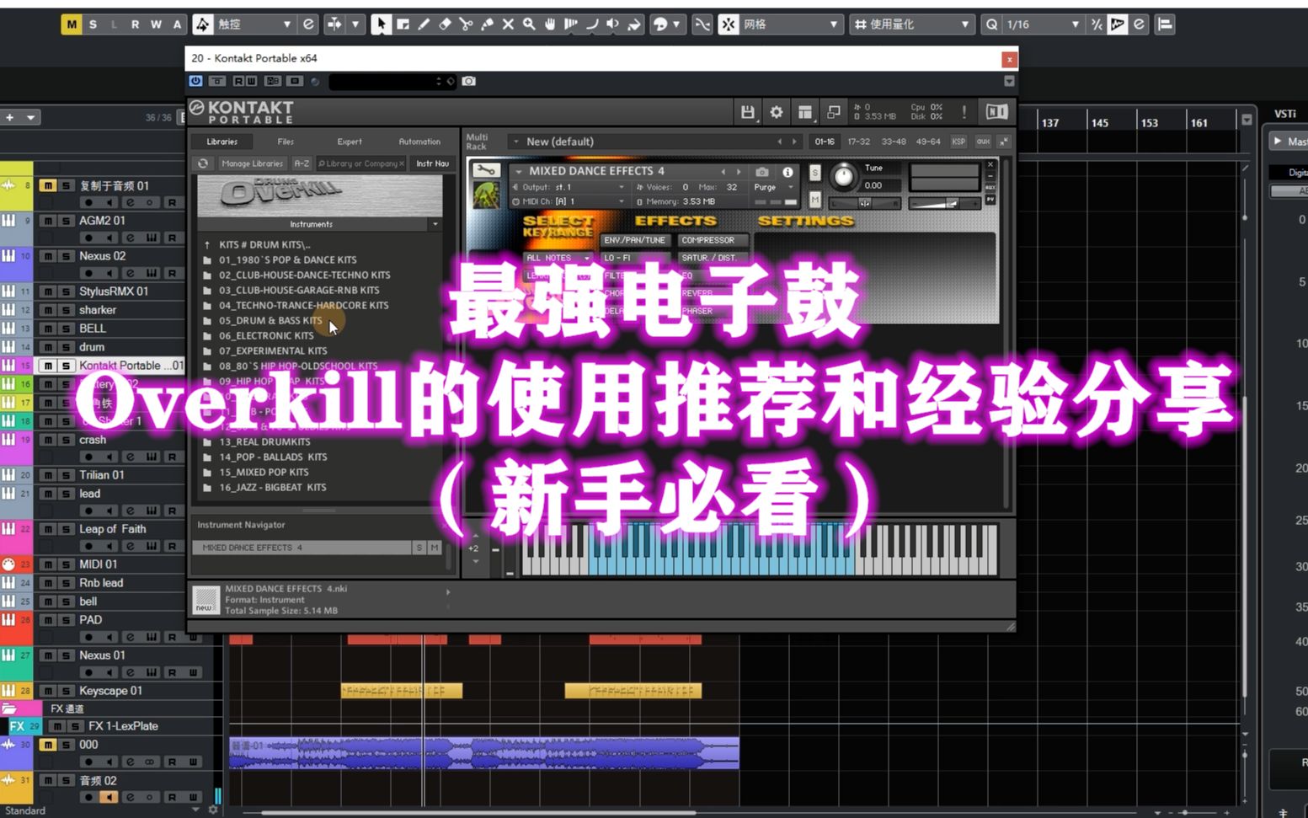
Task: Select the Erase tool in toolbar
Action: pos(445,24)
